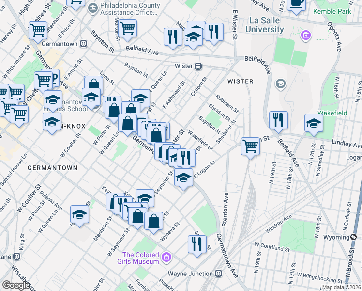Click the Windrim Ave street label
The width and height of the screenshot is (362, 291).
coord(278,224)
